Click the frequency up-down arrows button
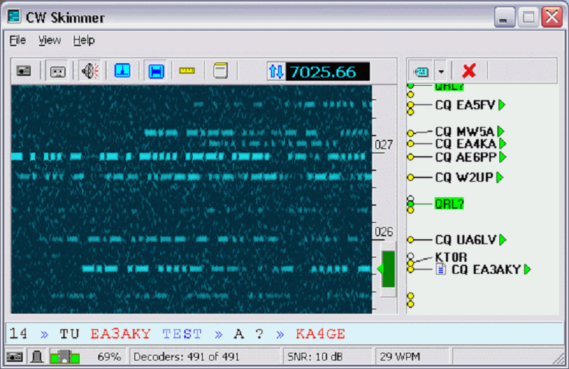The height and width of the screenshot is (369, 569). point(275,71)
